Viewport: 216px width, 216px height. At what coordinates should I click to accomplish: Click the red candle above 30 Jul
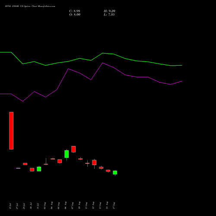tap(32, 169)
